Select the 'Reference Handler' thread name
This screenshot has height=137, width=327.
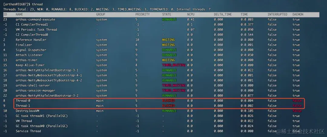(31, 40)
